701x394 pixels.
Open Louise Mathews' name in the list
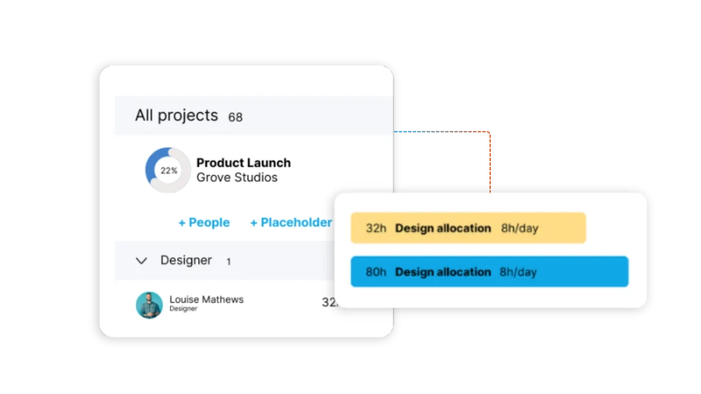(206, 300)
